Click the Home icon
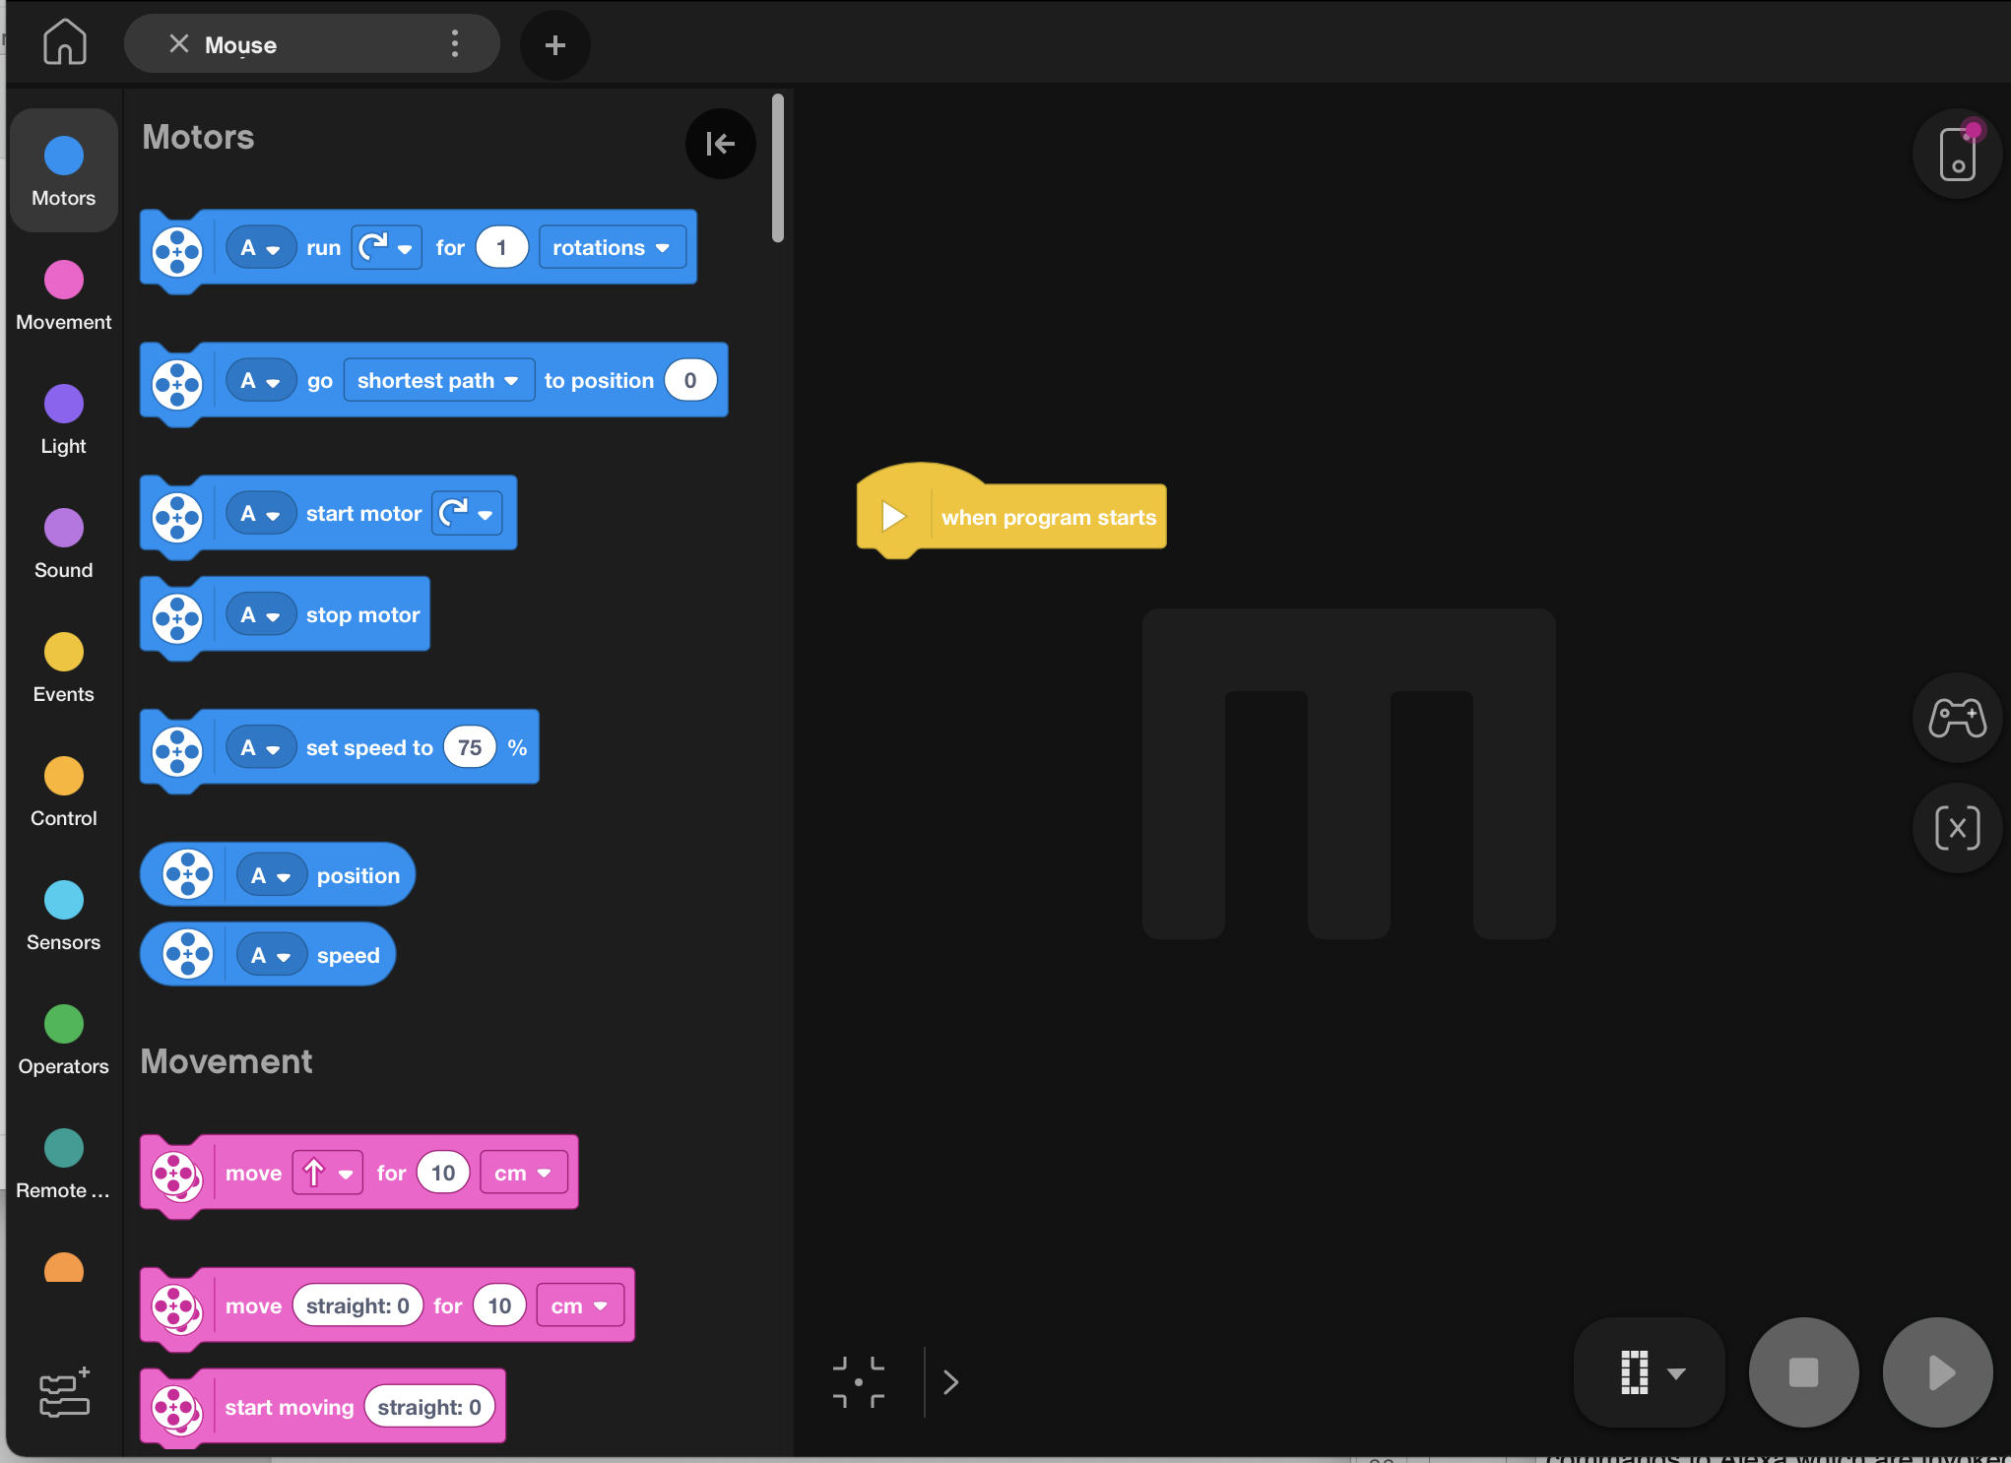Screen dimensions: 2011x1463 click(x=65, y=43)
